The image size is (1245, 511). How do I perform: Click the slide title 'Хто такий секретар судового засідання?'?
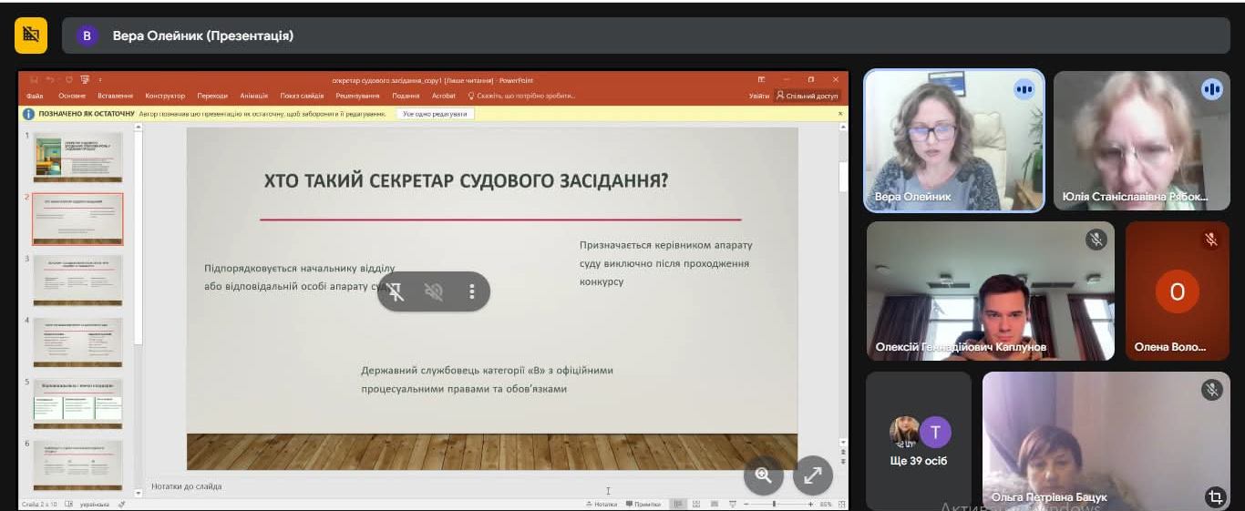point(466,180)
